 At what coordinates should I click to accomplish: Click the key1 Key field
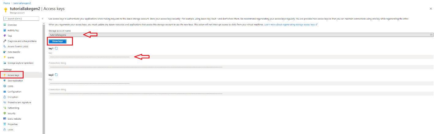(x=241, y=57)
